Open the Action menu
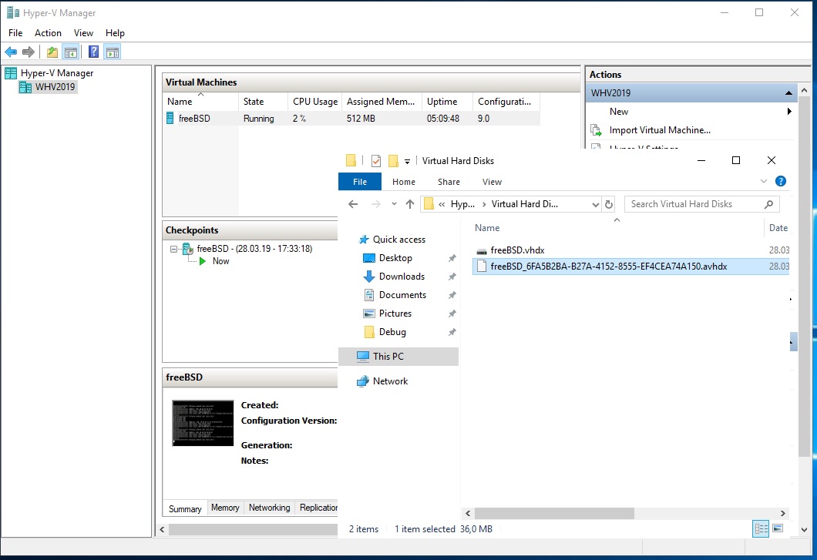 [48, 33]
